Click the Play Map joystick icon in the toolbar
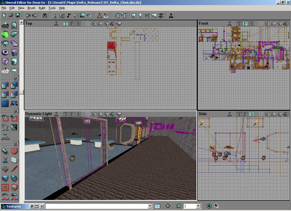 (x=171, y=15)
